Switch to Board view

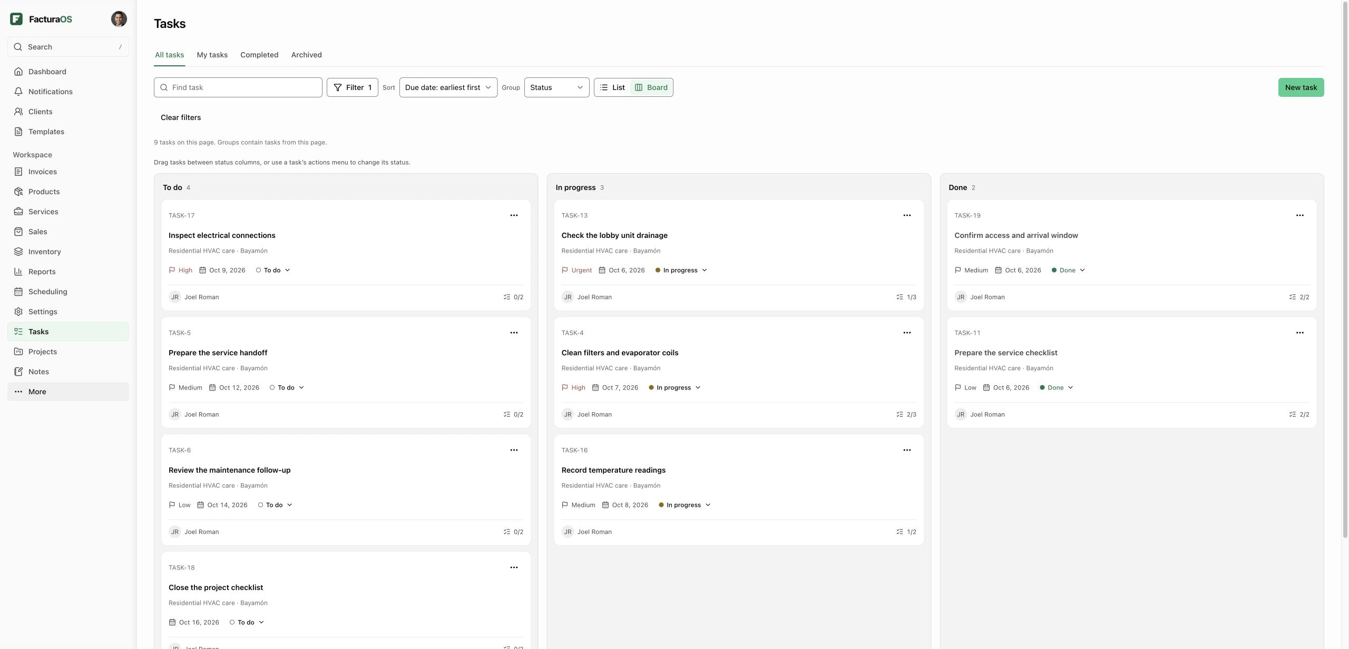click(x=651, y=87)
